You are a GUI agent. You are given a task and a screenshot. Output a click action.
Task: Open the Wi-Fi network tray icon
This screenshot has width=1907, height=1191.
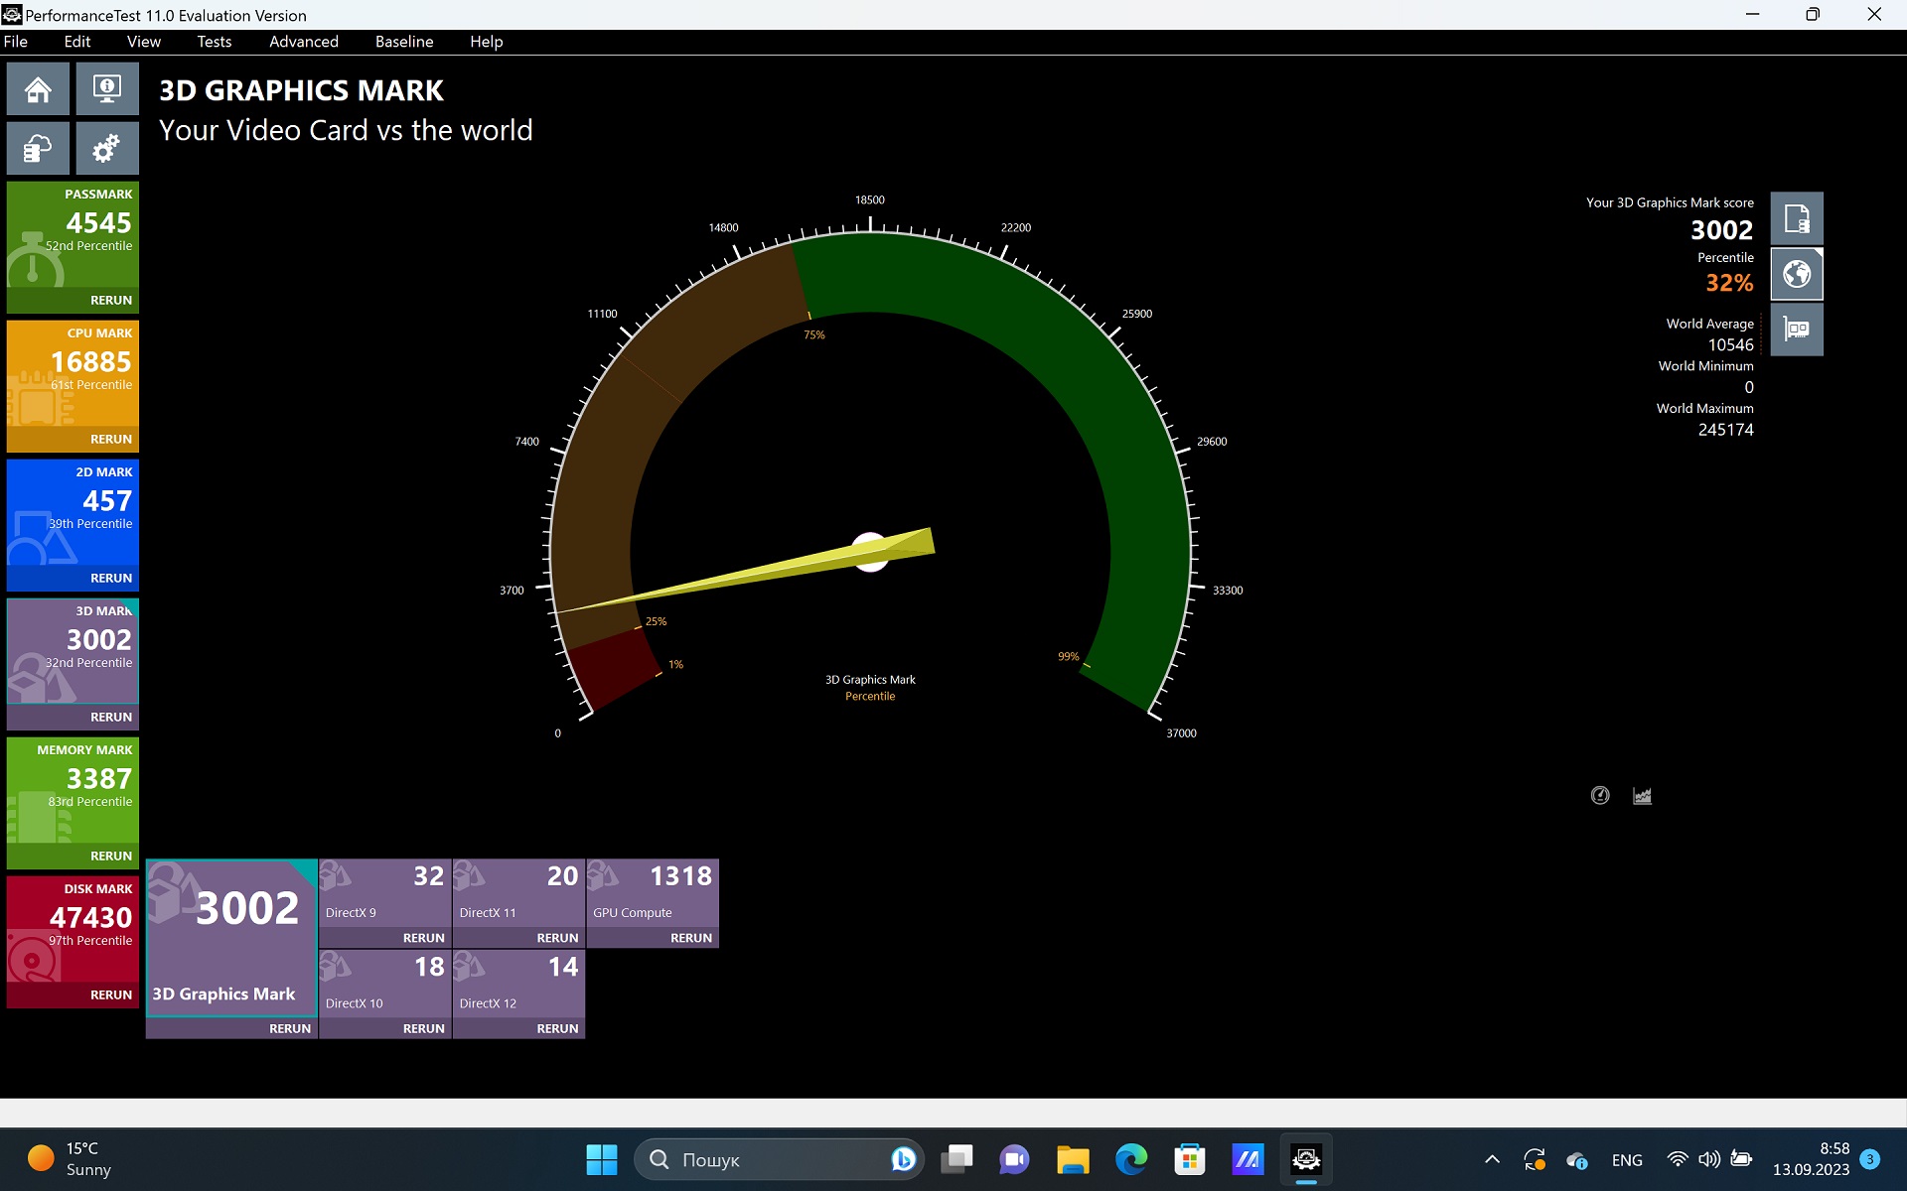pos(1678,1159)
